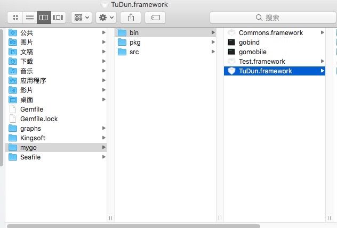Switch to list view
337x228 pixels.
[30, 18]
